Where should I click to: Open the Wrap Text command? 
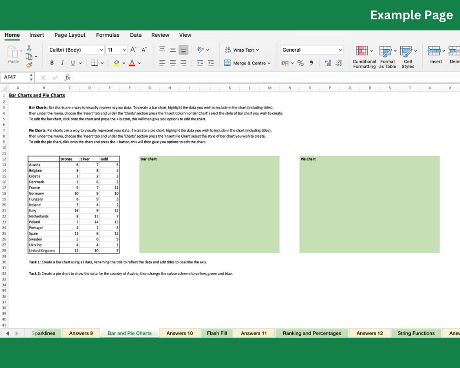(x=242, y=50)
